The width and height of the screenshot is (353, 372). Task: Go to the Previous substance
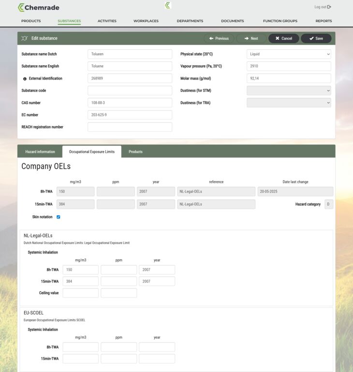(219, 39)
